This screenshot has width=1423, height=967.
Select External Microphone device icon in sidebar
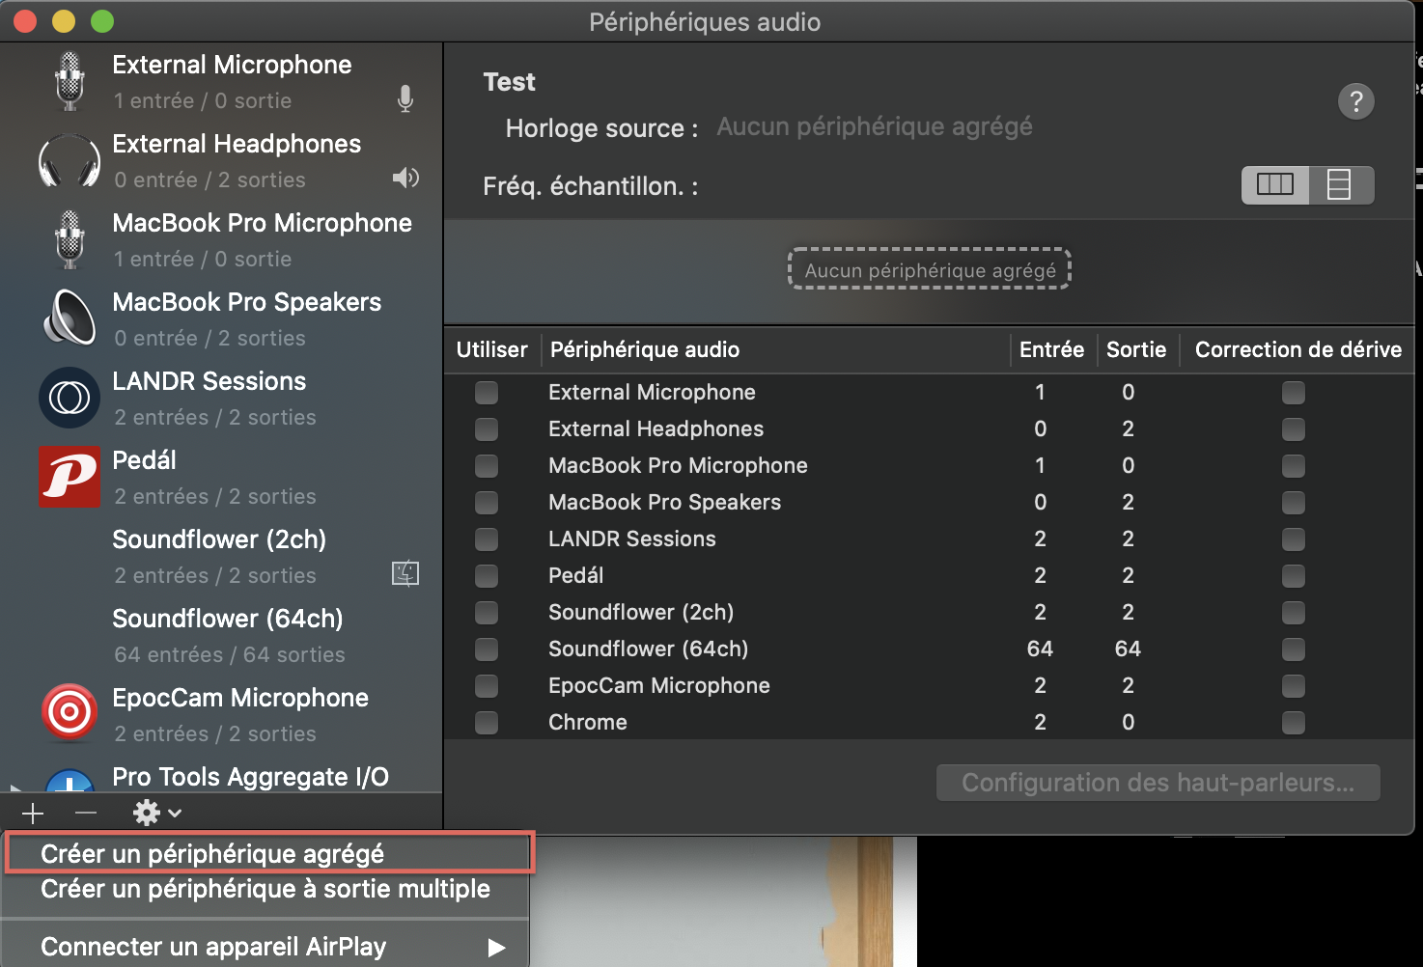70,81
